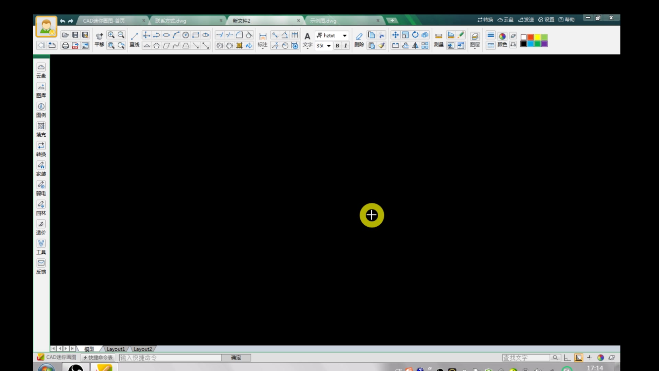Image resolution: width=659 pixels, height=371 pixels.
Task: Switch to the 示例图.dwg tab
Action: (x=345, y=21)
